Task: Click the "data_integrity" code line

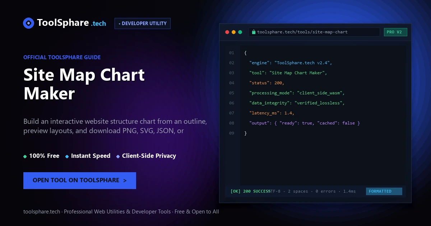Action: [x=297, y=103]
